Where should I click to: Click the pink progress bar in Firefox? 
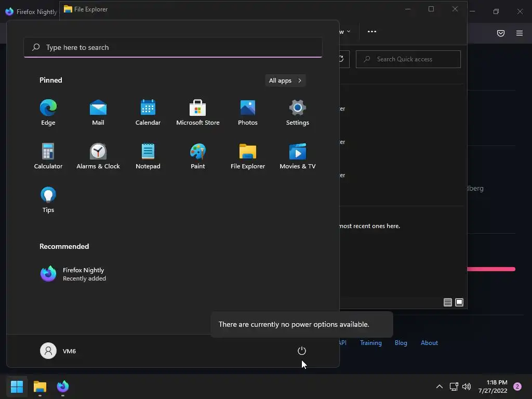(x=491, y=269)
